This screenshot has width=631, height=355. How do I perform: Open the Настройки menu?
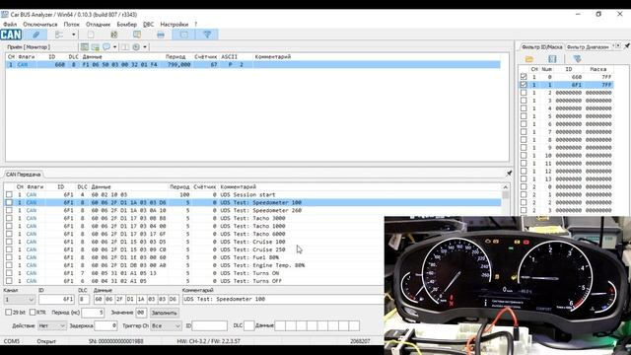click(175, 24)
